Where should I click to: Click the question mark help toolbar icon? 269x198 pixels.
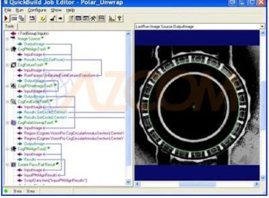pyautogui.click(x=120, y=18)
